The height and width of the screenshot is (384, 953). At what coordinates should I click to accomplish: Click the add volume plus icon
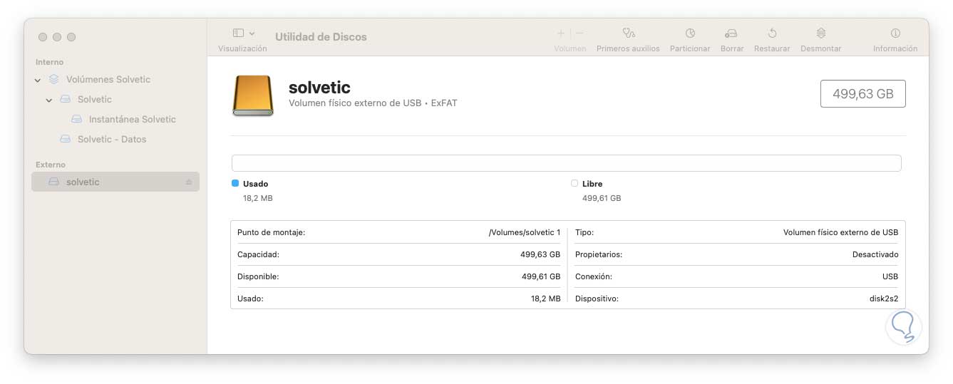561,33
